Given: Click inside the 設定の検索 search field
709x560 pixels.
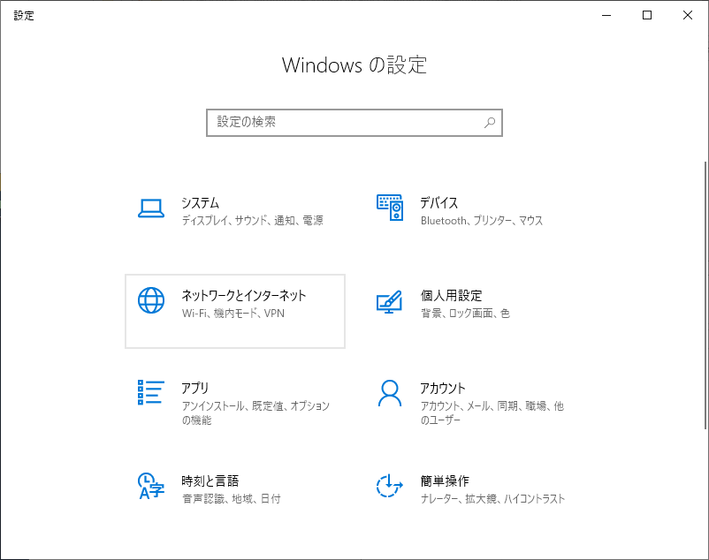Looking at the screenshot, I should 354,123.
